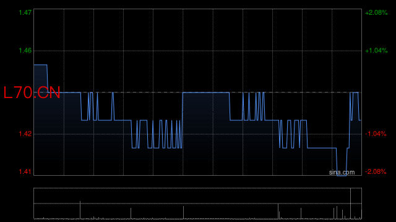Click the -2.08% percentage label
The image size is (396, 222).
376,171
